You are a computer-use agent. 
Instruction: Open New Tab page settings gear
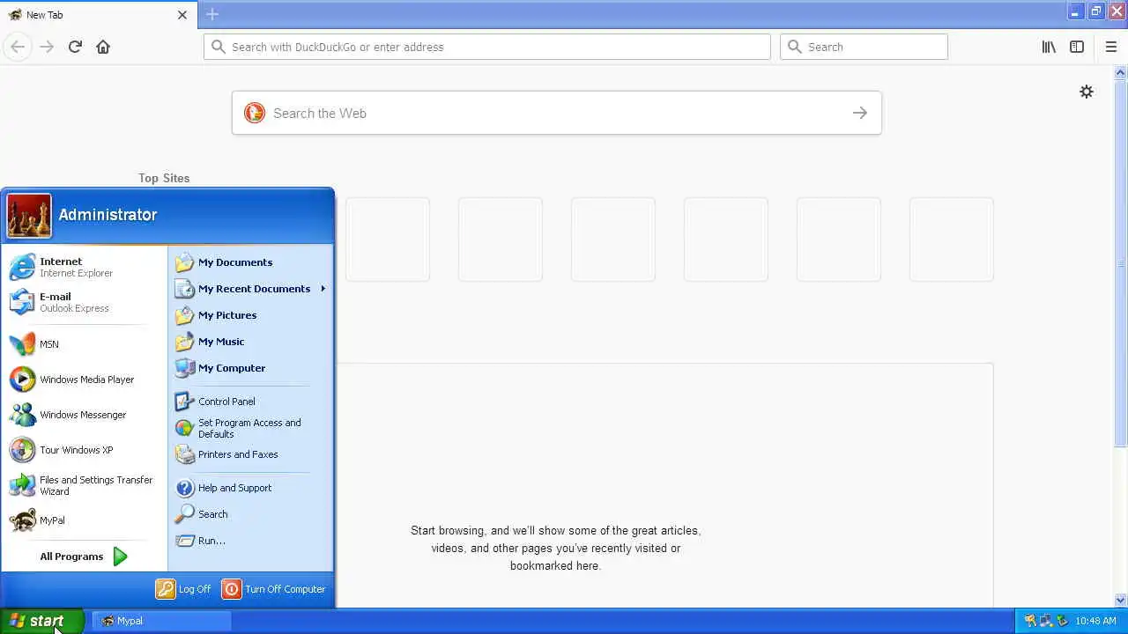[1087, 92]
